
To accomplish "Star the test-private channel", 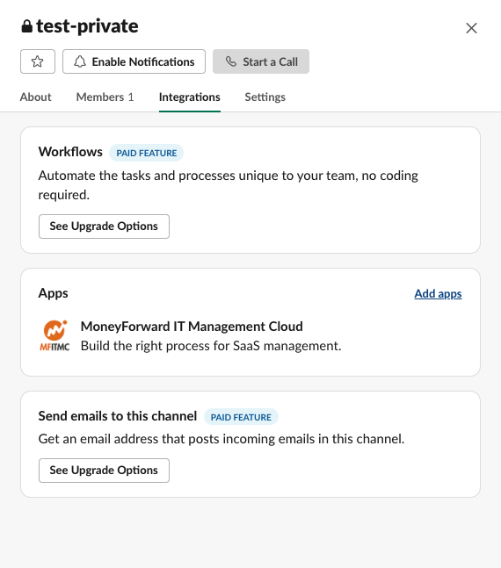I will click(38, 61).
